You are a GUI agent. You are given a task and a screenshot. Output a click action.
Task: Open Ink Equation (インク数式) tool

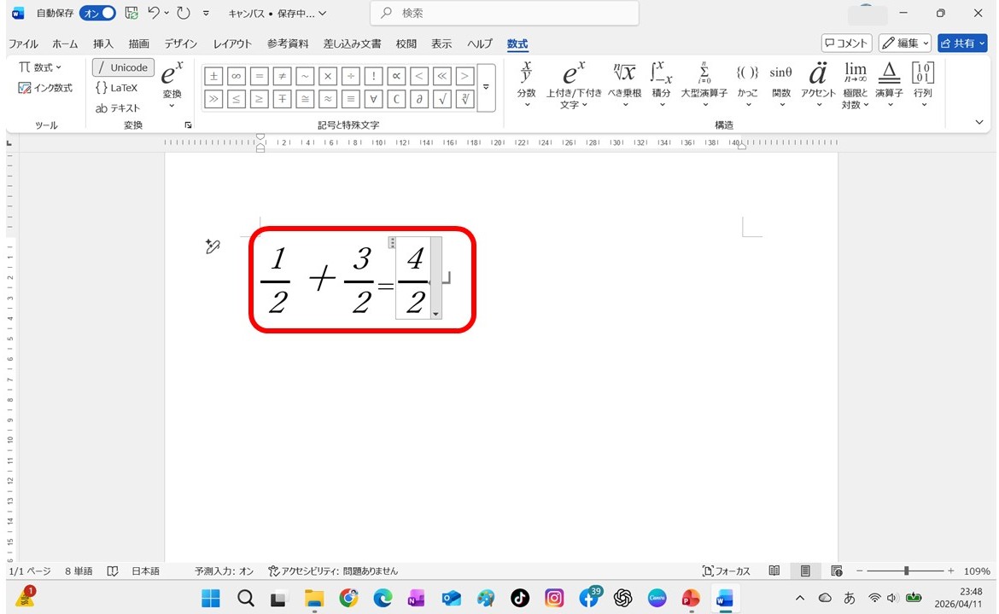click(46, 88)
